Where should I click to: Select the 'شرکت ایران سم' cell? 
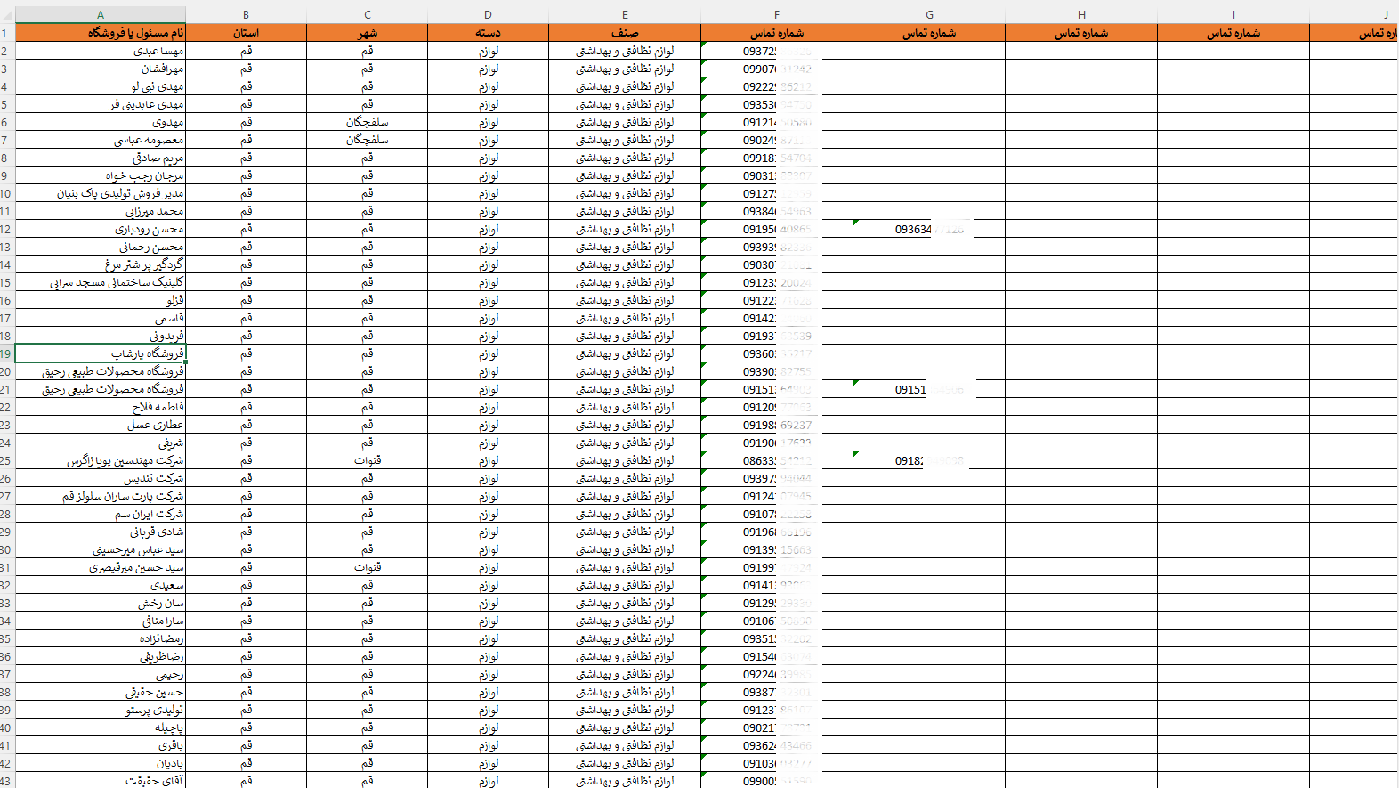tap(101, 514)
